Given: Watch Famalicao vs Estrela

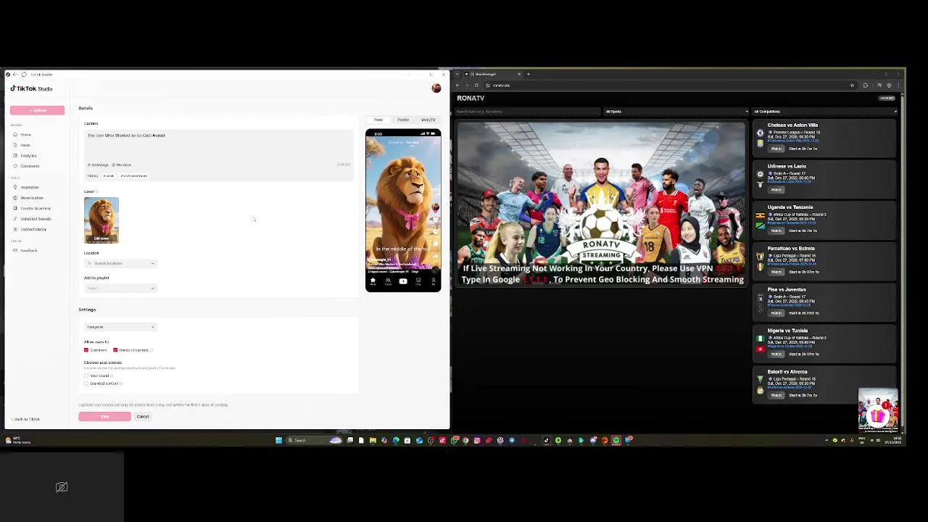Looking at the screenshot, I should [776, 272].
